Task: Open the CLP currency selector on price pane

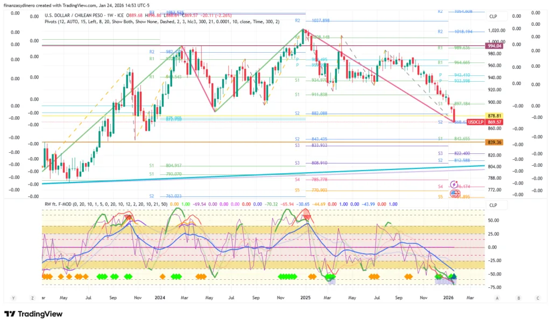Action: pyautogui.click(x=493, y=17)
